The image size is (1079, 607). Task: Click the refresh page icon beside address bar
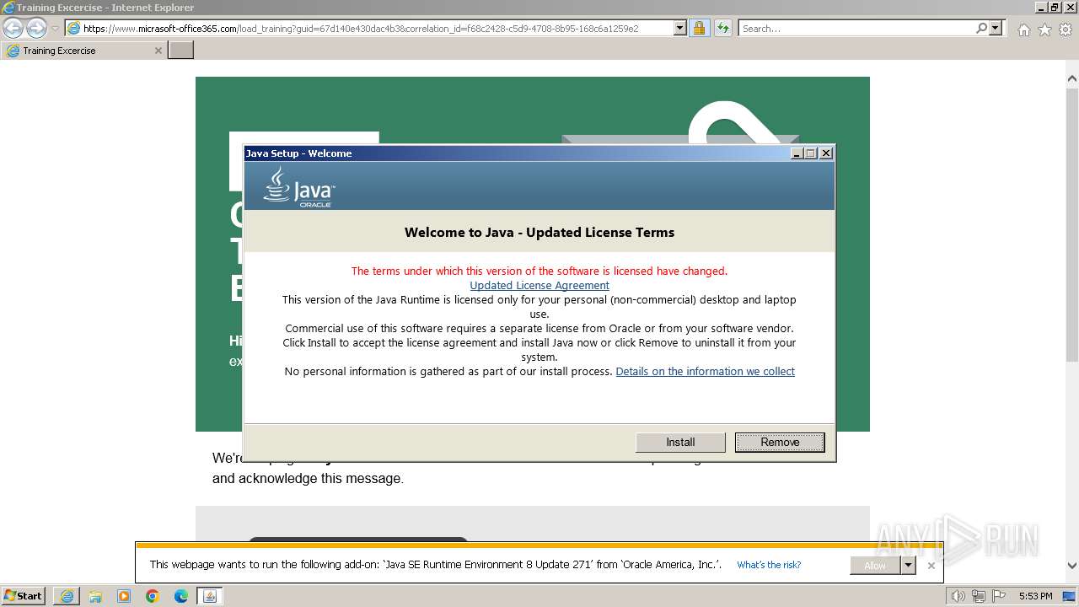[x=722, y=28]
